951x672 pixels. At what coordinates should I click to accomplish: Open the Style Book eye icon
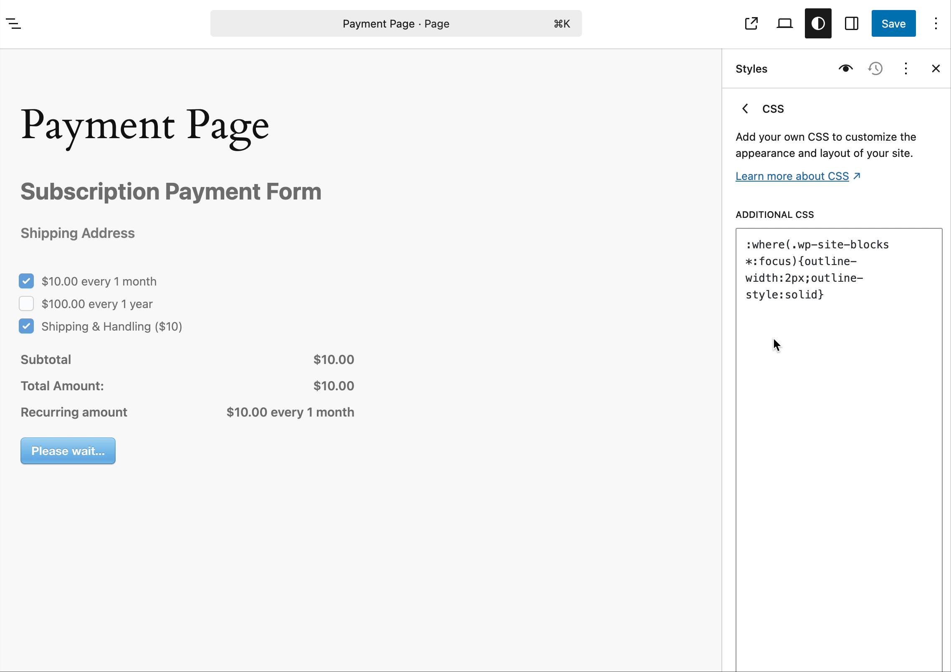click(845, 68)
